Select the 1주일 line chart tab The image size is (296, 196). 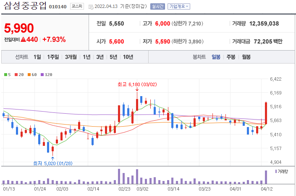53,57
